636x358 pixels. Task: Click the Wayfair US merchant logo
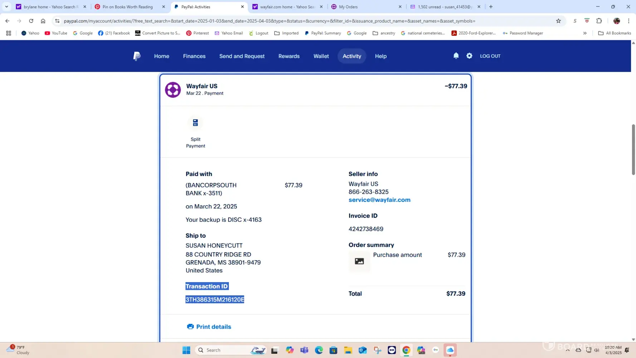pyautogui.click(x=173, y=89)
